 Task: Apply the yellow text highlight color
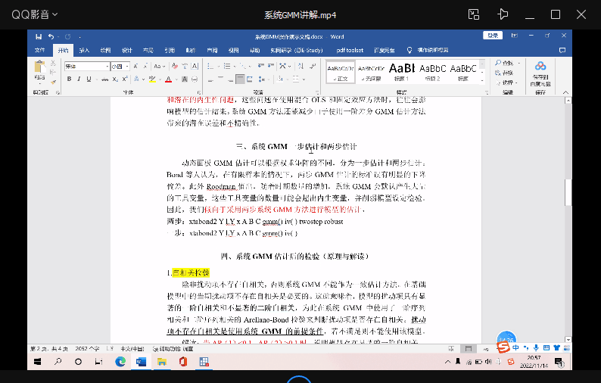click(152, 79)
